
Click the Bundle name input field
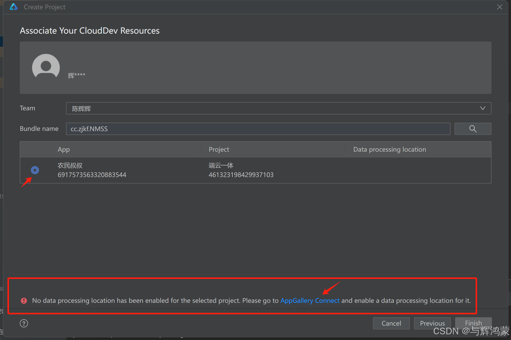tap(258, 129)
